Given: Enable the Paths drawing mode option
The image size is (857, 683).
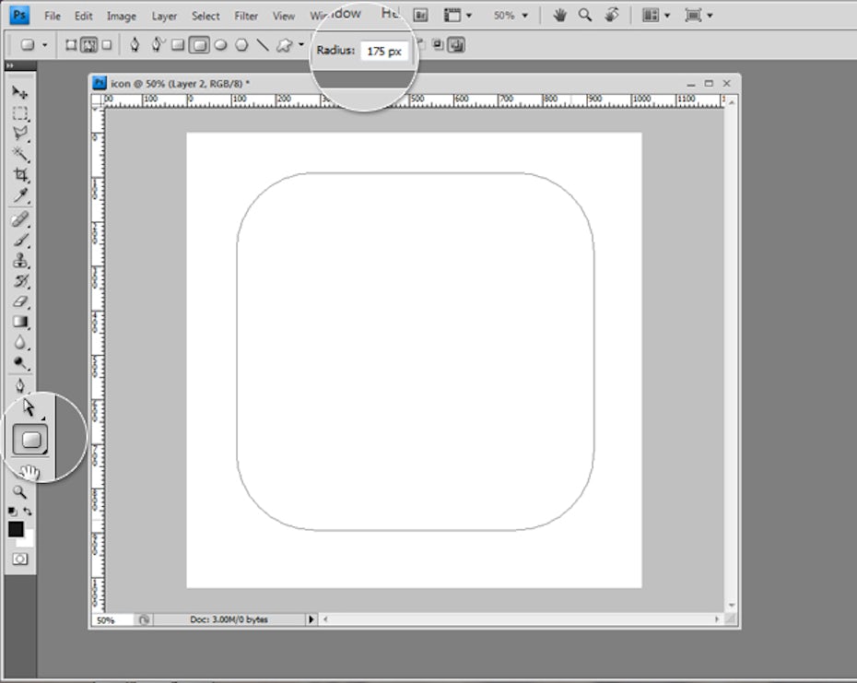Looking at the screenshot, I should click(x=89, y=44).
